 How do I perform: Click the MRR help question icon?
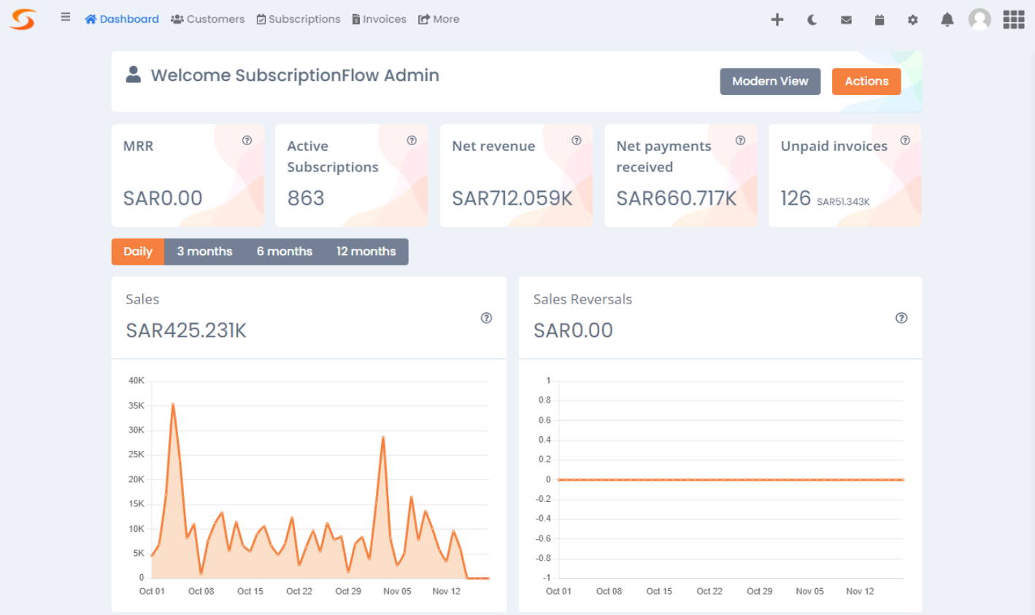pyautogui.click(x=247, y=141)
